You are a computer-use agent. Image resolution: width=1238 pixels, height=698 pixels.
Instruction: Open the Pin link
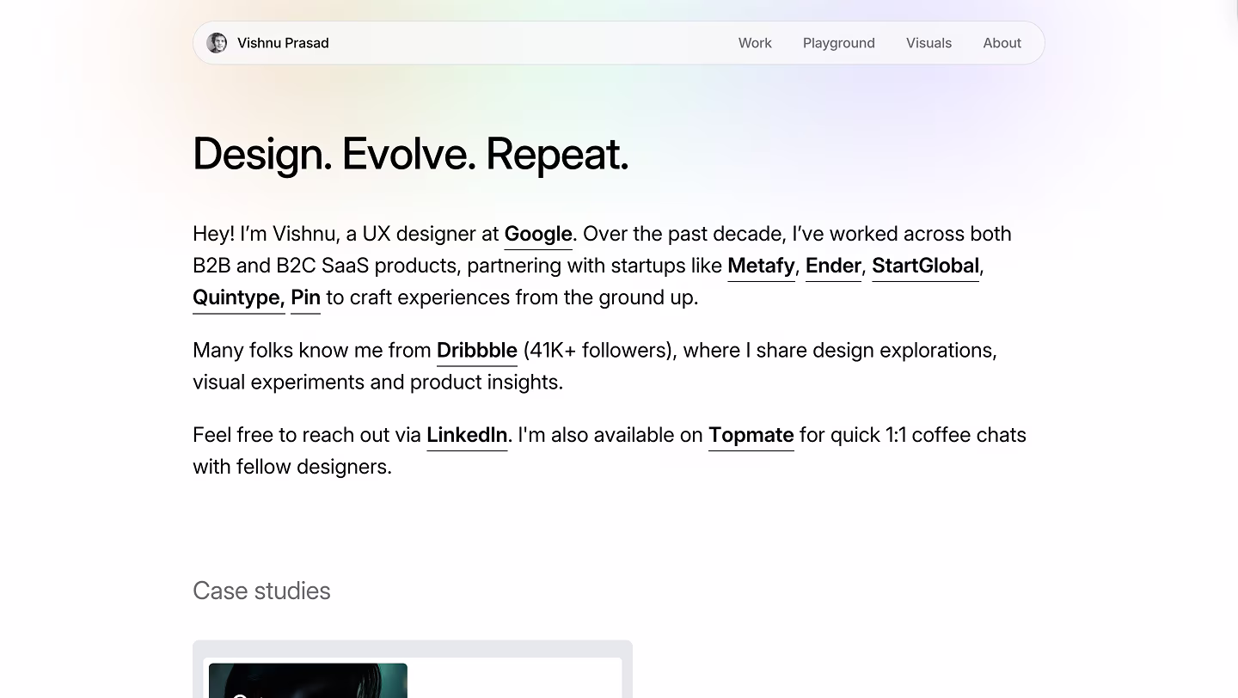[x=305, y=297]
